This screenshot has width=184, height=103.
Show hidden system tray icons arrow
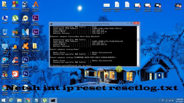click(x=160, y=100)
